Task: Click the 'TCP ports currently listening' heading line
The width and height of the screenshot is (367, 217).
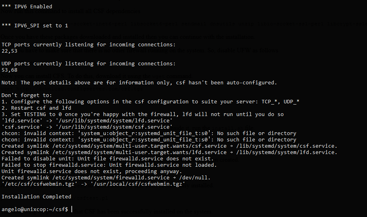Action: click(88, 45)
